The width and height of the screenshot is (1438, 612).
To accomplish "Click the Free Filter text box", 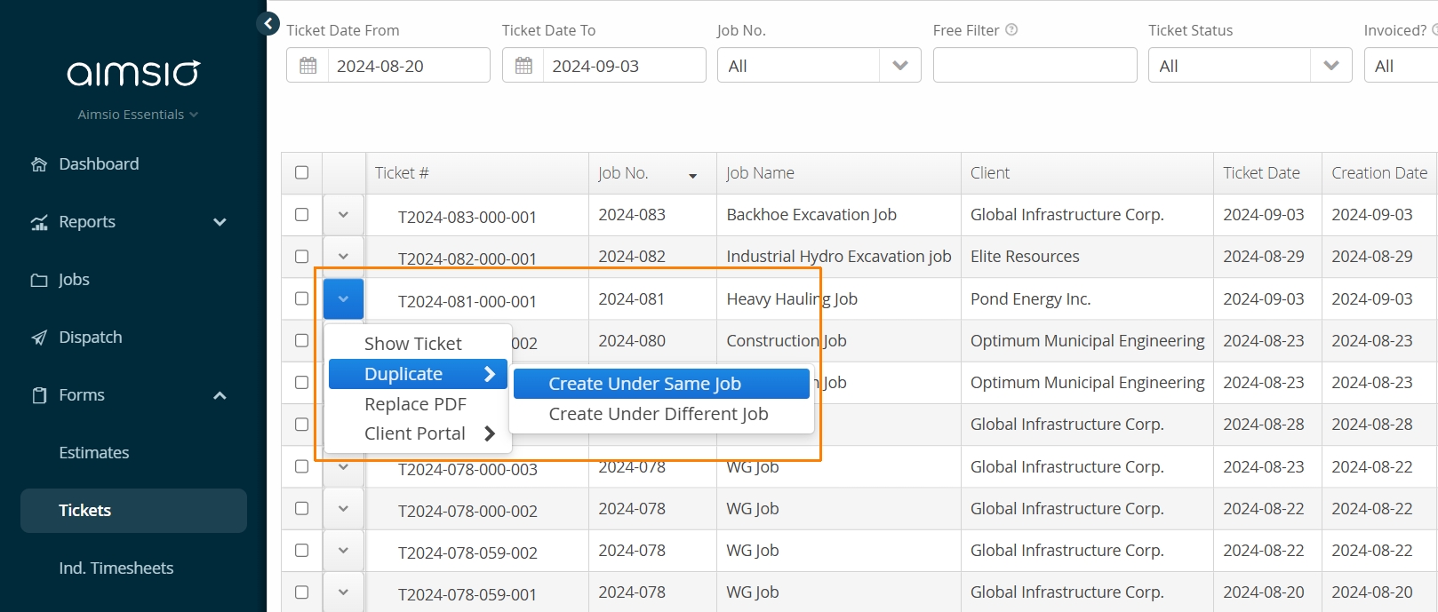I will 1035,66.
